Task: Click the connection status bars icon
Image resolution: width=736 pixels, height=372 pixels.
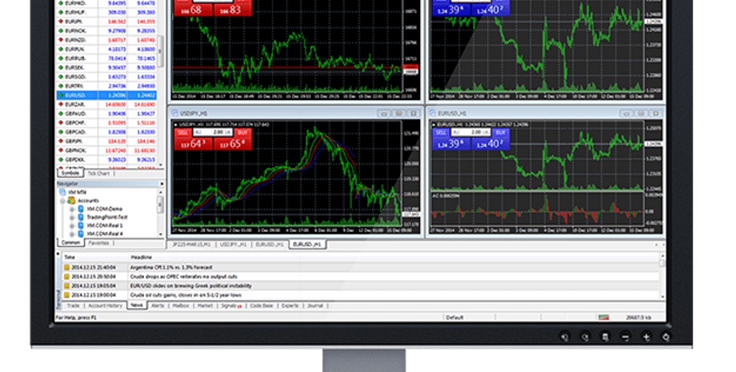Action: (602, 318)
